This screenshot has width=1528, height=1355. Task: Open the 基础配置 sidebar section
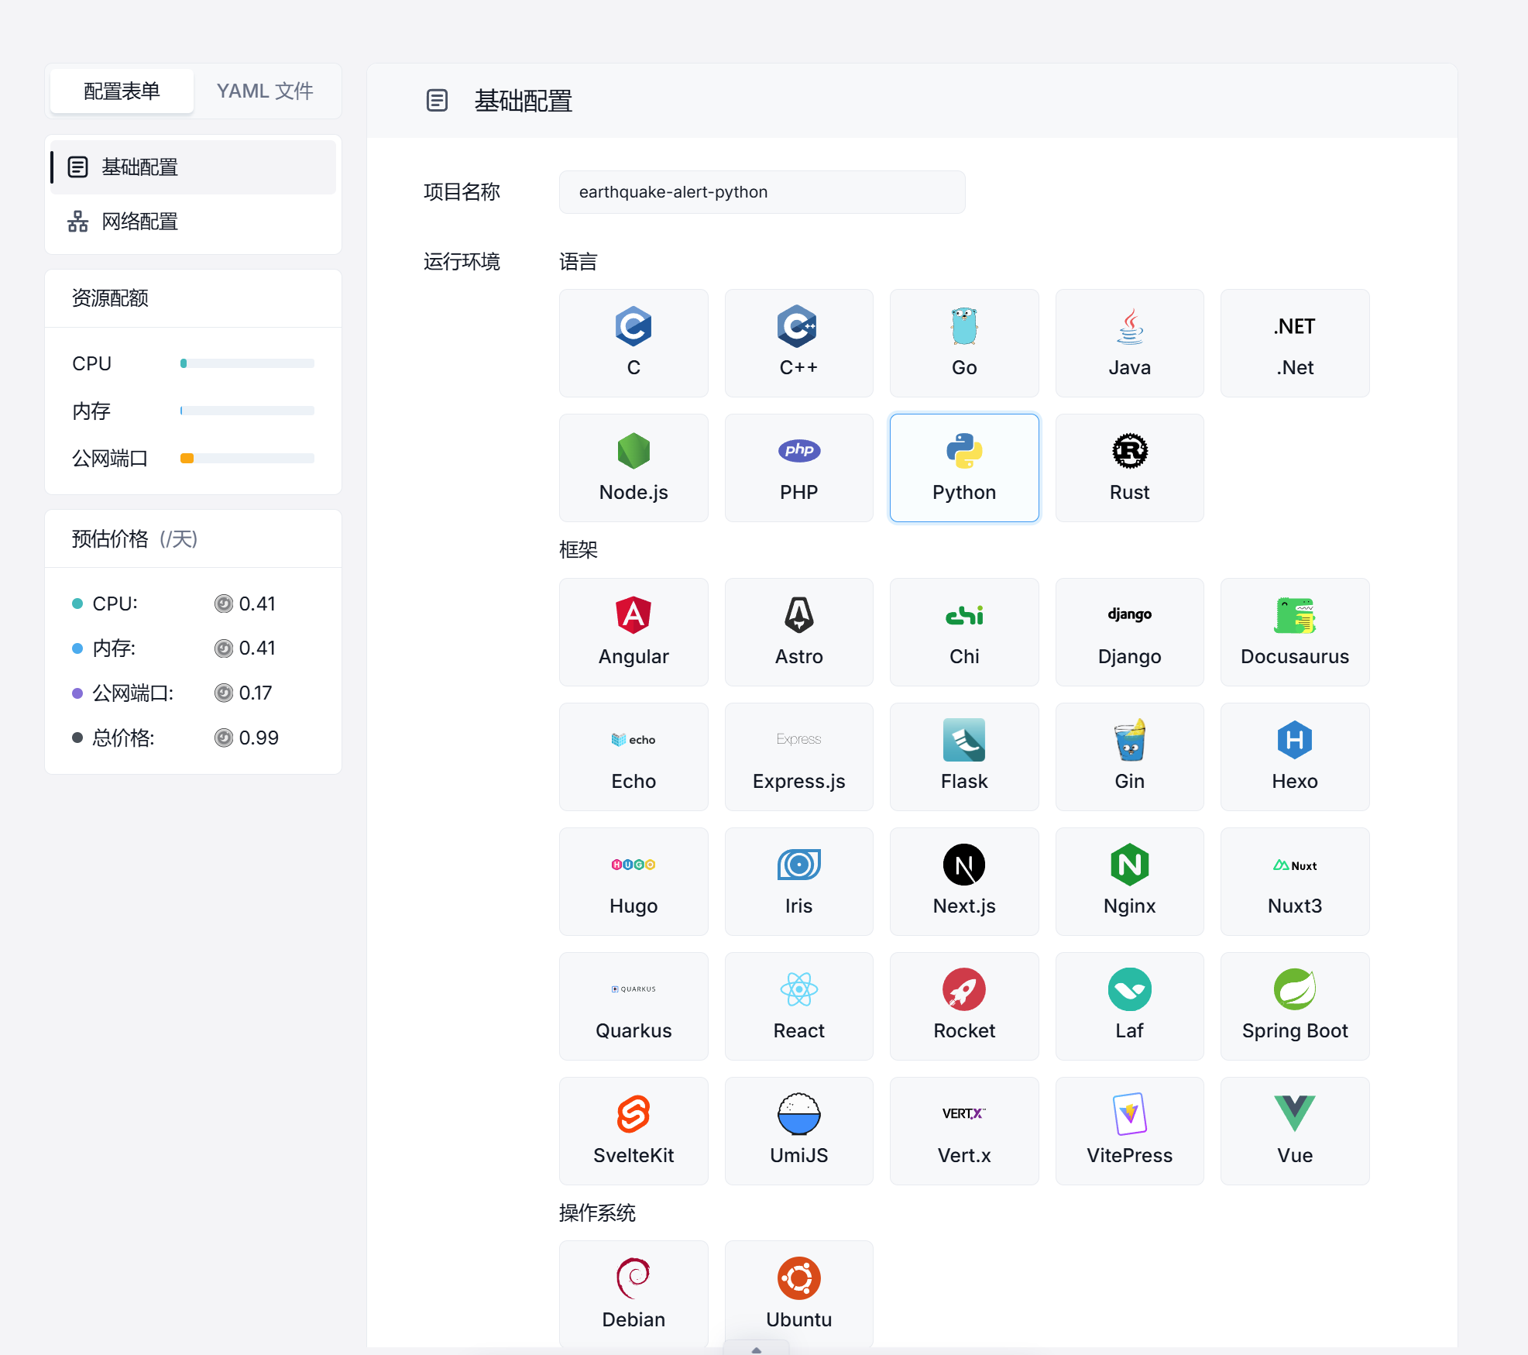pos(193,167)
